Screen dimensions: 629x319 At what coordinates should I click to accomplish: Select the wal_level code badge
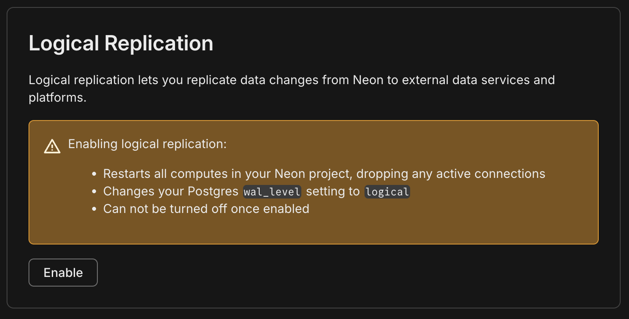tap(272, 191)
